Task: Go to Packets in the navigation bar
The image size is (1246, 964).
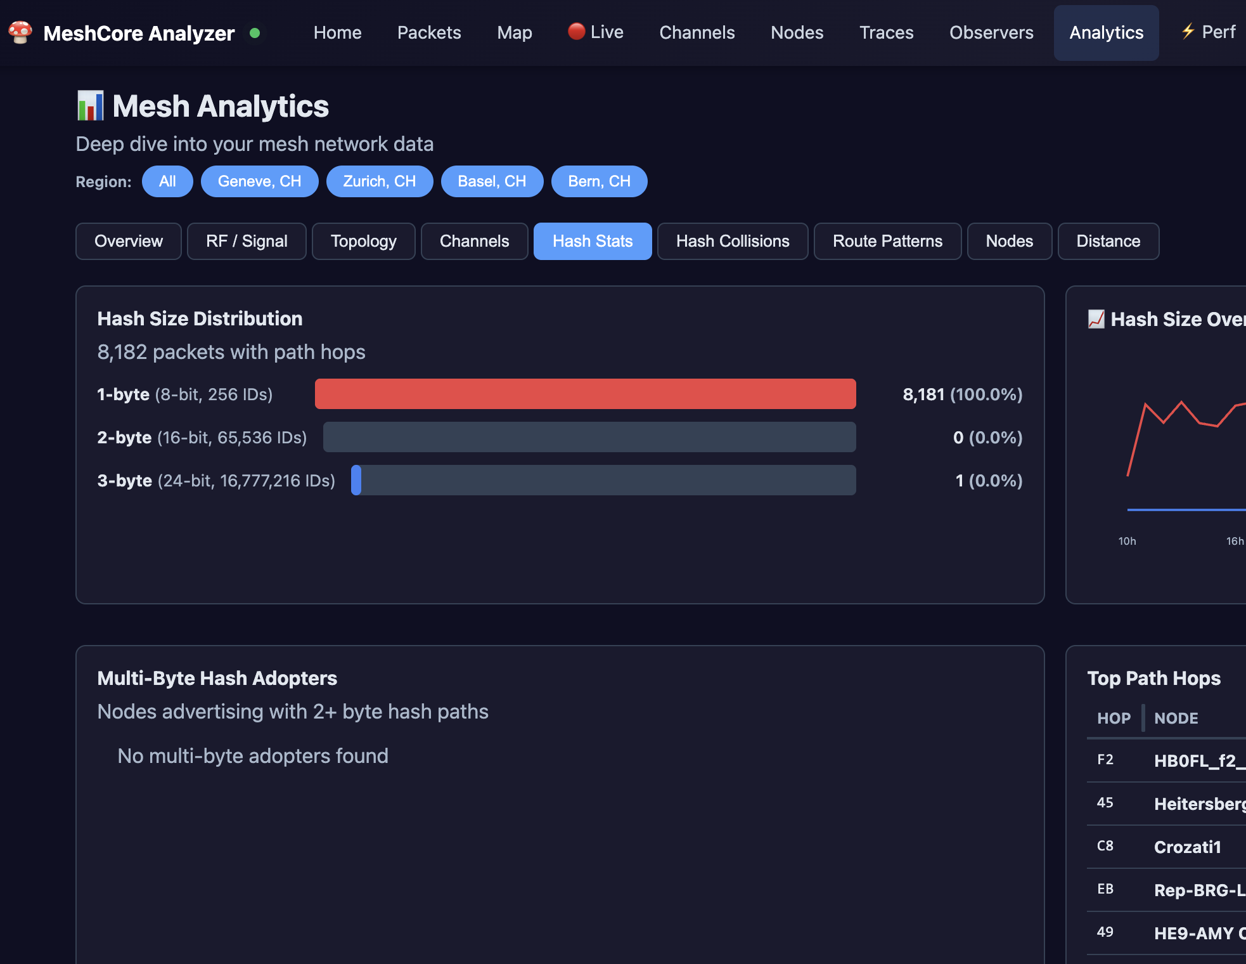Action: point(429,32)
